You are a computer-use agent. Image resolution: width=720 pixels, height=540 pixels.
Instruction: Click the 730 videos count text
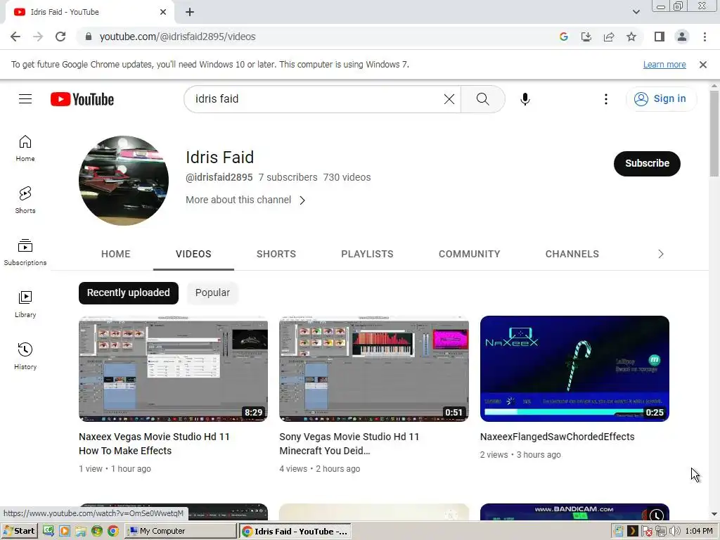(347, 177)
